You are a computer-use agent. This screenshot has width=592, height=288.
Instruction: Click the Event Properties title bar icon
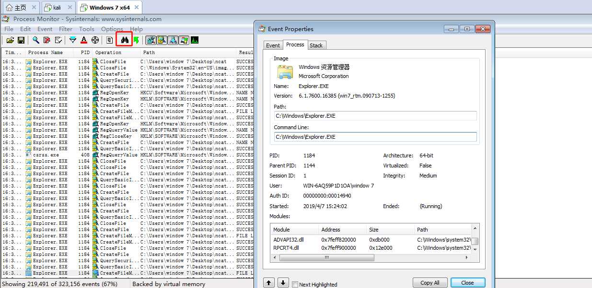[x=262, y=29]
